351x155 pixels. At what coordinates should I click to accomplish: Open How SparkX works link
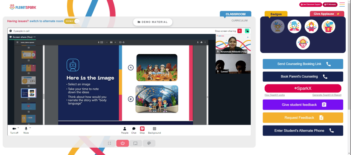pos(275,95)
